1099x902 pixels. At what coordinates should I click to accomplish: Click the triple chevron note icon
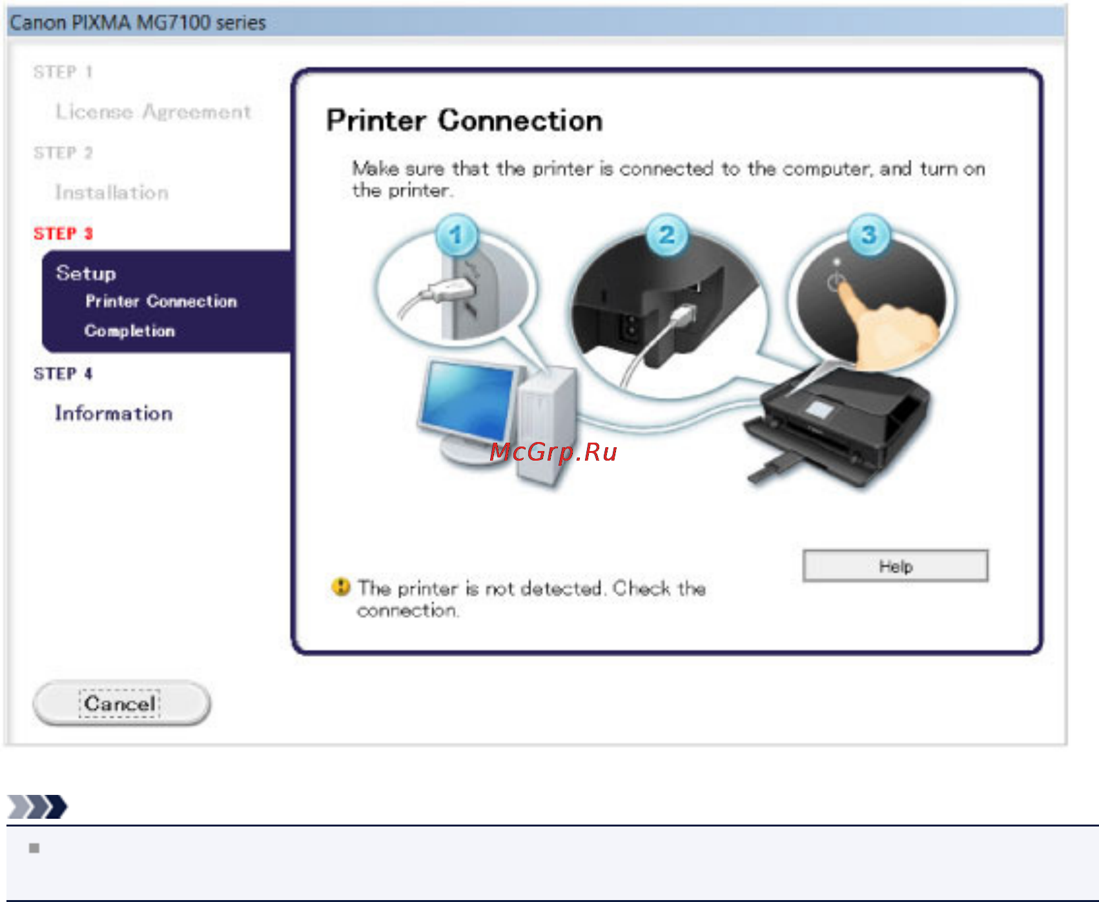pos(37,807)
